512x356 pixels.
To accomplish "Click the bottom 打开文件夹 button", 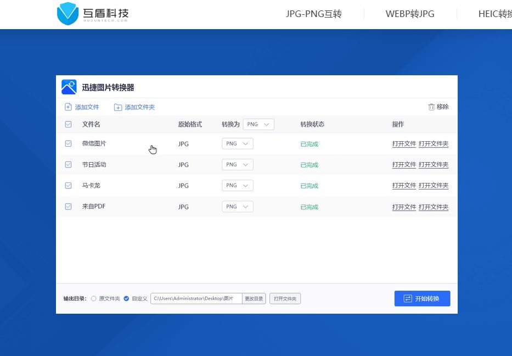I will point(285,298).
